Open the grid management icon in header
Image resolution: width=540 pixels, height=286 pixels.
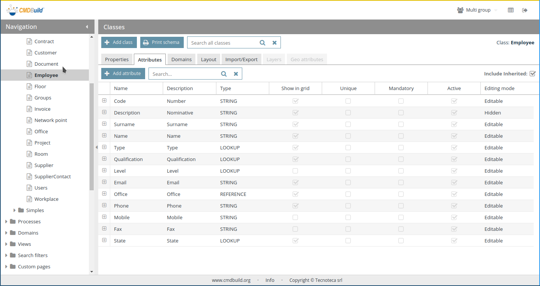click(x=510, y=10)
